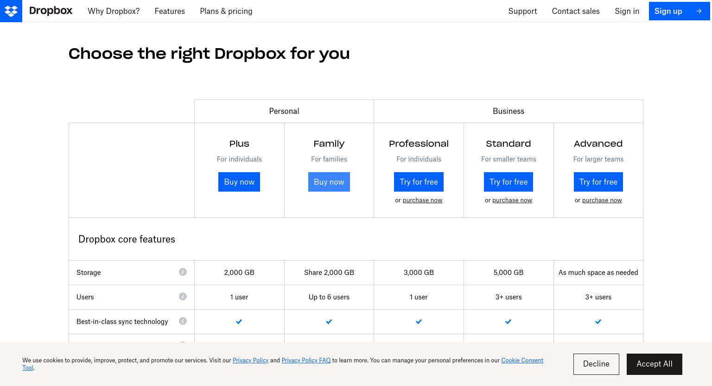
Task: Click 'For larger teams' subtitle
Action: (598, 159)
